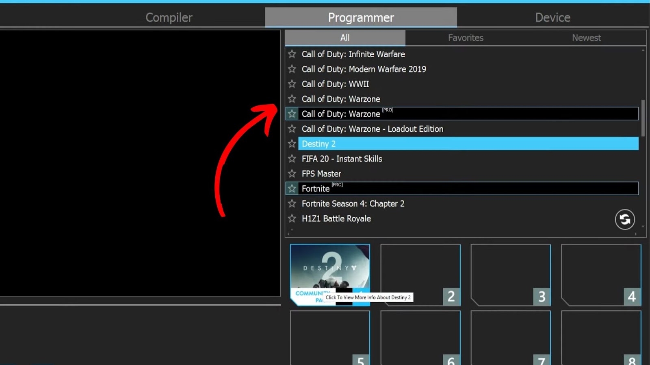Star Fortnite Season 4: Chapter 2
Screen dimensions: 650x365
292,204
